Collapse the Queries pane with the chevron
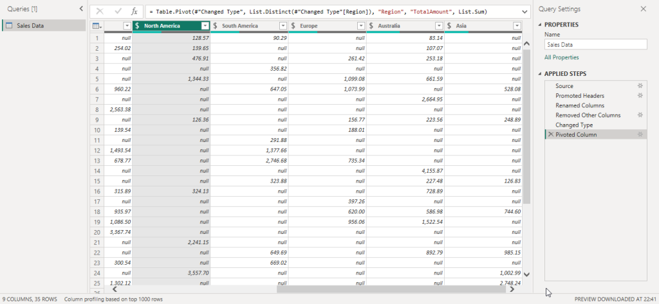The width and height of the screenshot is (659, 304). [81, 9]
